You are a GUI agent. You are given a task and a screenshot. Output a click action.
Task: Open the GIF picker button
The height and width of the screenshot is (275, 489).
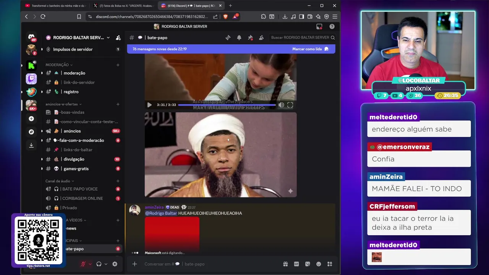[x=296, y=264]
